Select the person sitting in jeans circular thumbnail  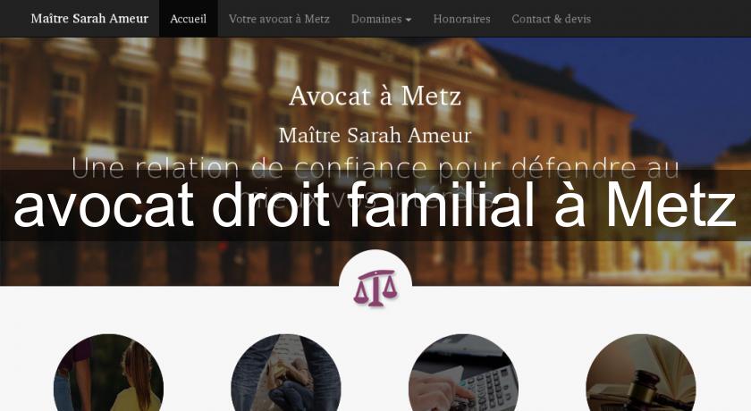[286, 373]
